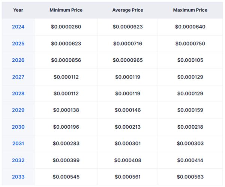The height and width of the screenshot is (187, 225).
Task: Click the 2028 year link
Action: tap(18, 93)
